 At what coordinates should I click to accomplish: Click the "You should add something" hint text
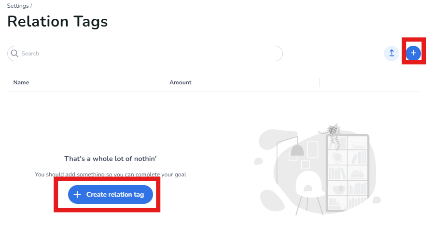coord(111,174)
